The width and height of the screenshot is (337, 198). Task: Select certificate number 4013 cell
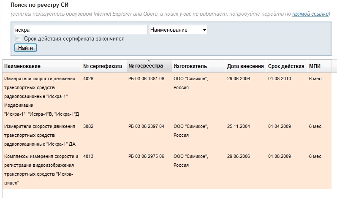(x=88, y=156)
